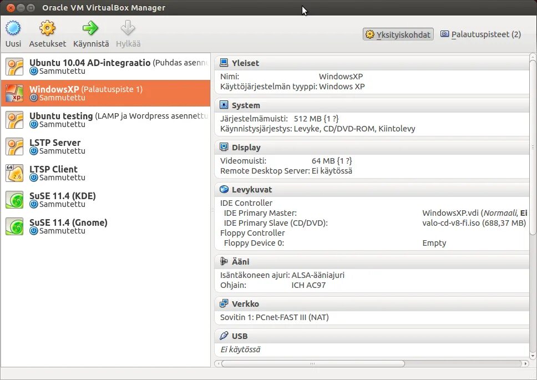
Task: Click the Ääni speaker icon
Action: pyautogui.click(x=224, y=261)
